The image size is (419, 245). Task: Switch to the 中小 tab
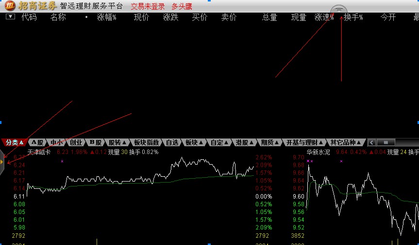(x=57, y=142)
